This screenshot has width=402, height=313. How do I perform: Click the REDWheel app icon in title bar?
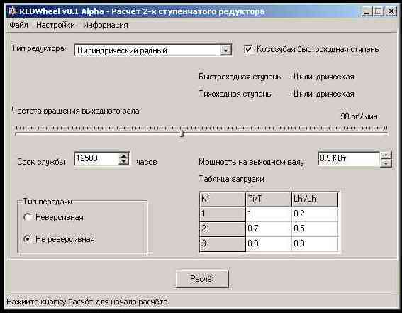pyautogui.click(x=11, y=11)
